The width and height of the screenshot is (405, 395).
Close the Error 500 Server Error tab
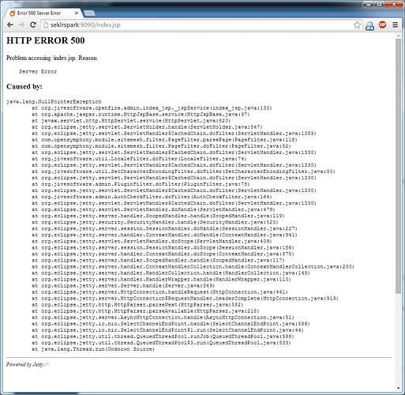coord(77,13)
